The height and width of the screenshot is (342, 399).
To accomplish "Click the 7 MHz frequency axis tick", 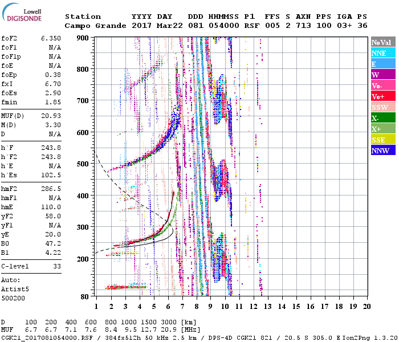I will (x=182, y=307).
